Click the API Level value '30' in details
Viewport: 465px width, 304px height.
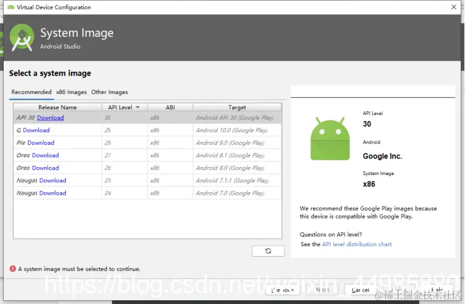pyautogui.click(x=367, y=124)
